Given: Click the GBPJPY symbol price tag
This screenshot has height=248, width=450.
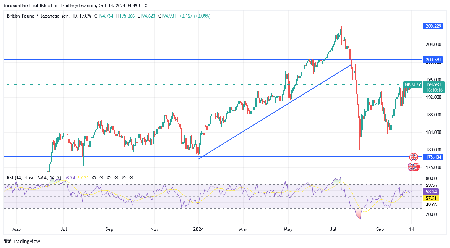Looking at the screenshot, I should click(413, 84).
